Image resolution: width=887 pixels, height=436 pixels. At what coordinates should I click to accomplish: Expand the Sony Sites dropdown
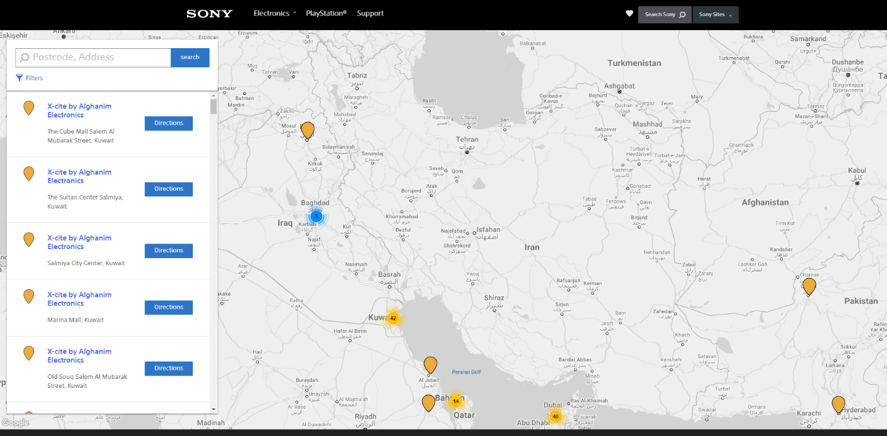click(715, 14)
